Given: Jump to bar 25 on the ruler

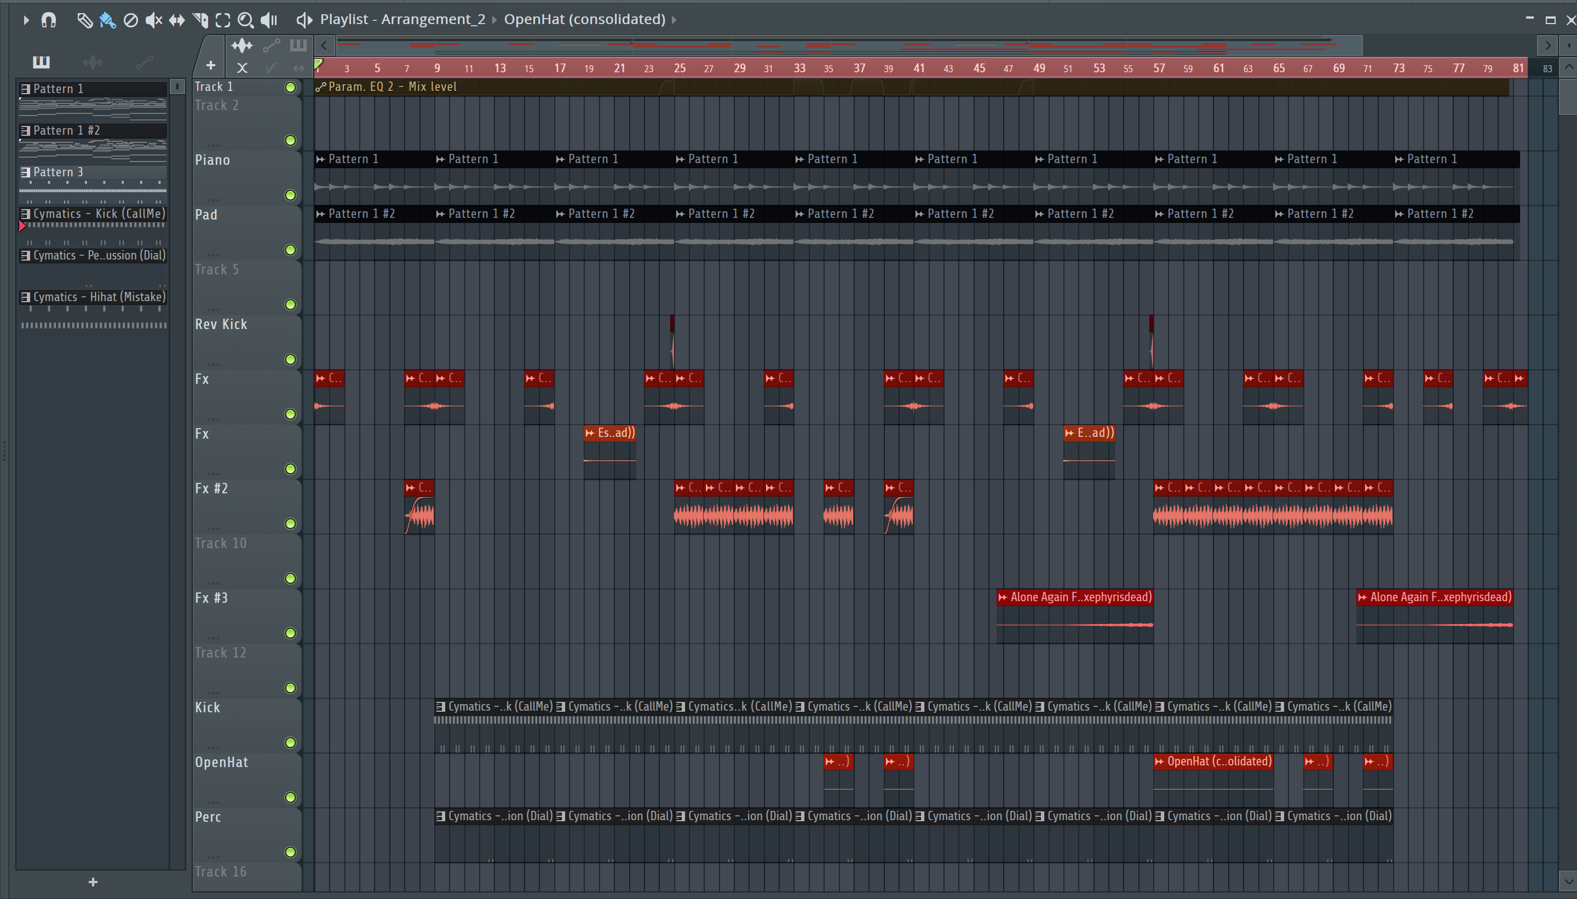Looking at the screenshot, I should (x=679, y=68).
